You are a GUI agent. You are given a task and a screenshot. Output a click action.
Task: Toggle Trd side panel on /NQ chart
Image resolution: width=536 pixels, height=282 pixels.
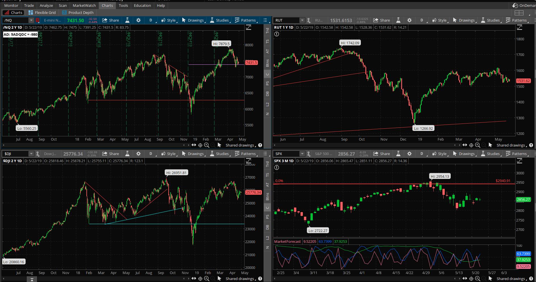267,31
